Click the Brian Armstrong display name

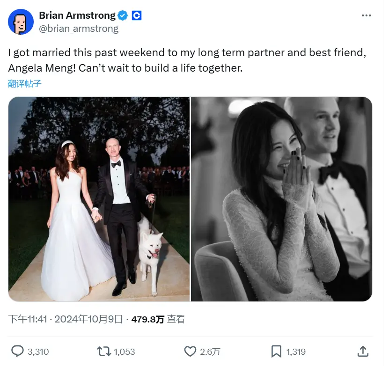(x=76, y=15)
